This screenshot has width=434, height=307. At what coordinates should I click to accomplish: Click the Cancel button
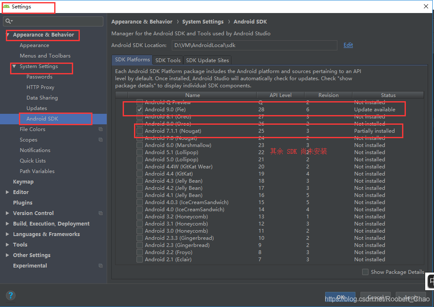[x=376, y=297]
